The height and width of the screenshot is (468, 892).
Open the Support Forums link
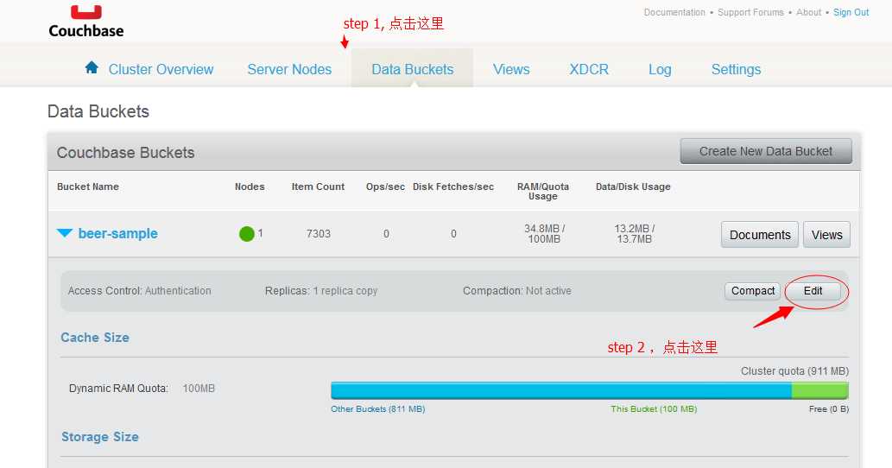750,12
